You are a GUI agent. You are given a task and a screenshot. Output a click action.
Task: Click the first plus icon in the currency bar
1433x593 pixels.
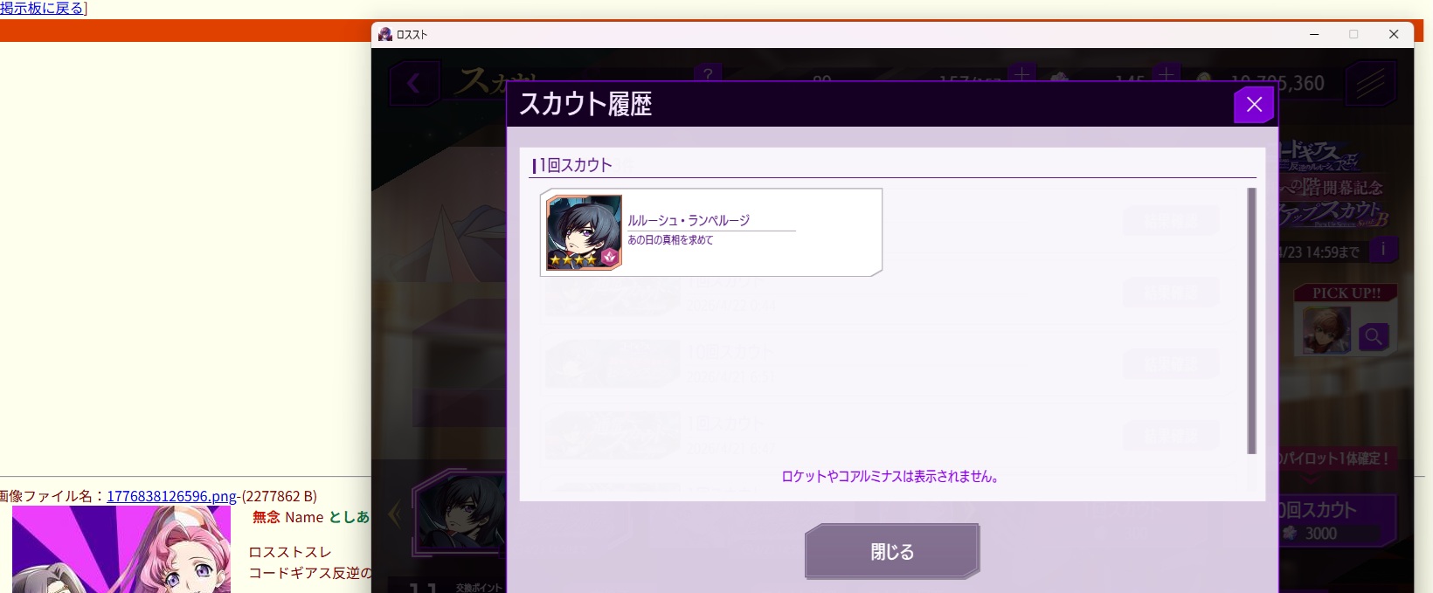click(1021, 74)
